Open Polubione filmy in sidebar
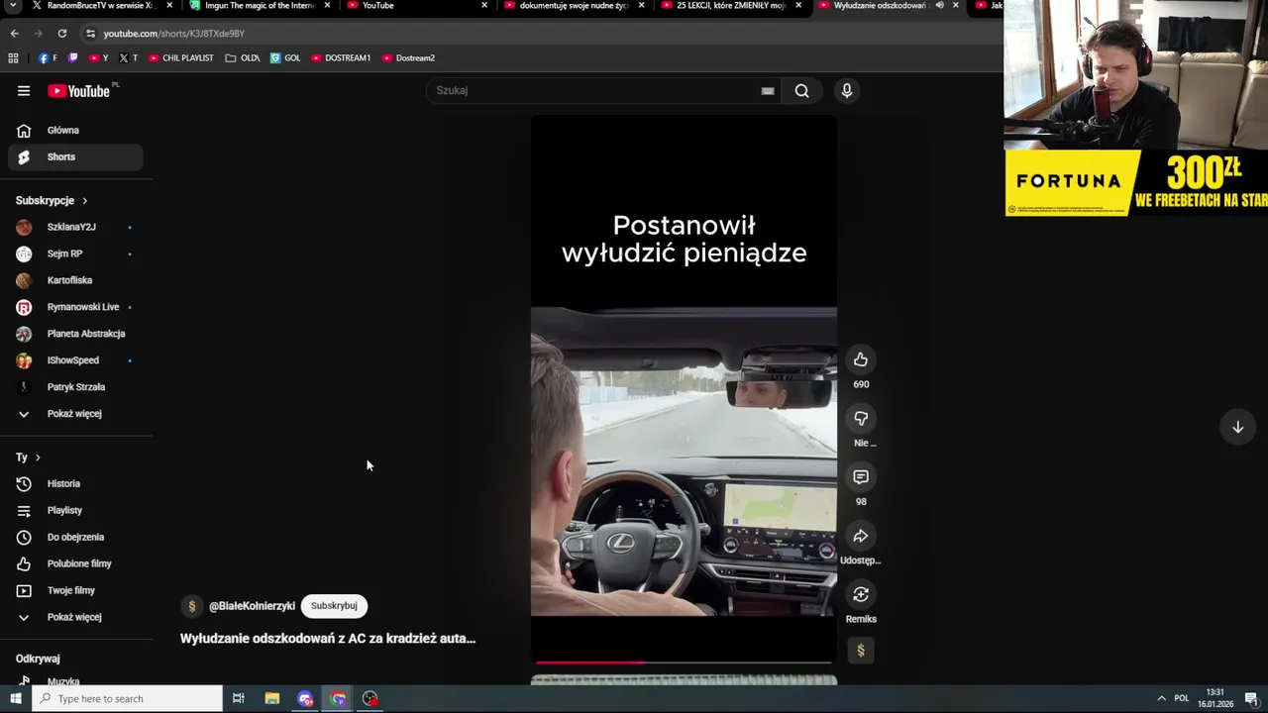The width and height of the screenshot is (1268, 713). tap(75, 564)
